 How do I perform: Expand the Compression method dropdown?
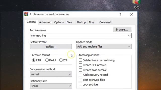pos(51,74)
